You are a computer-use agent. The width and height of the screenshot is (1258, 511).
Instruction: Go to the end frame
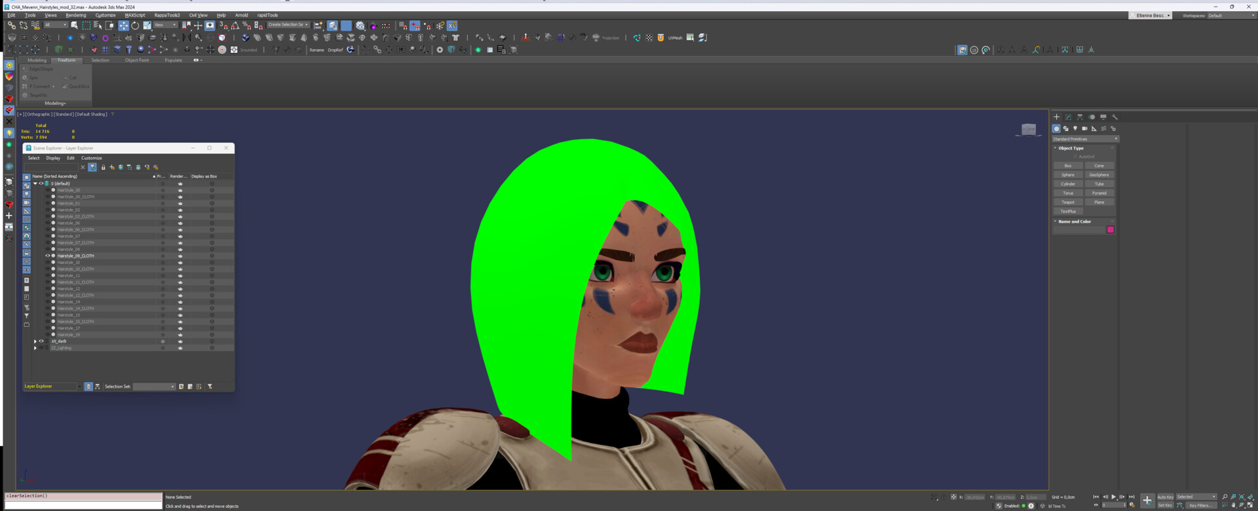1132,497
